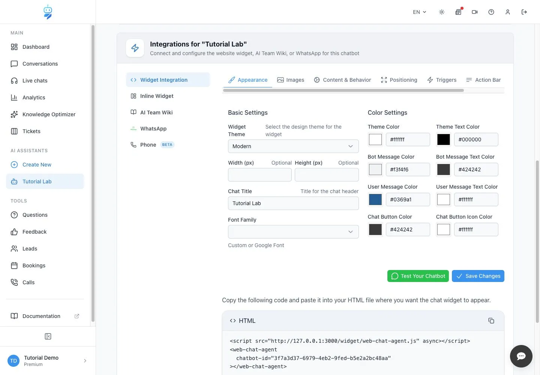Select Inline Widget section
Image resolution: width=540 pixels, height=375 pixels.
168,96
